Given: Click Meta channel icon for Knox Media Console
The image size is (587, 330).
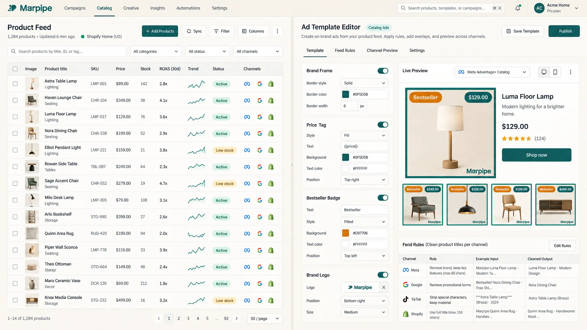Looking at the screenshot, I should pos(247,301).
